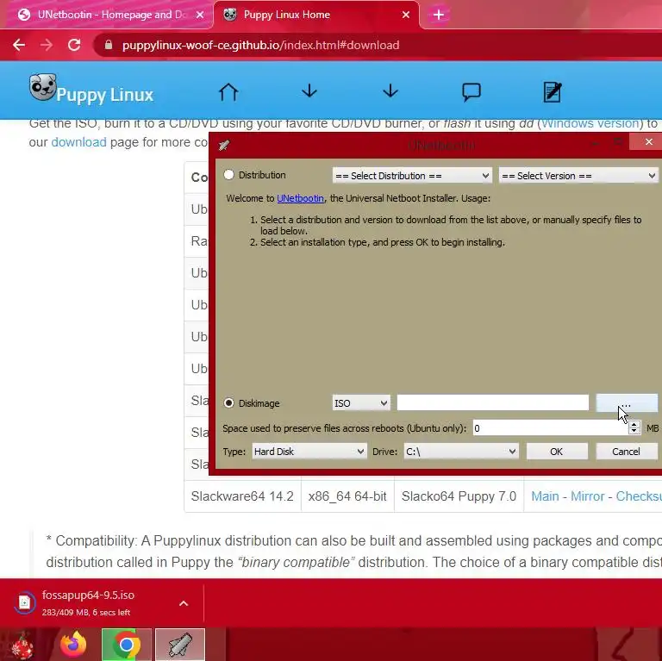
Task: Click the browser forward arrow
Action: (47, 45)
